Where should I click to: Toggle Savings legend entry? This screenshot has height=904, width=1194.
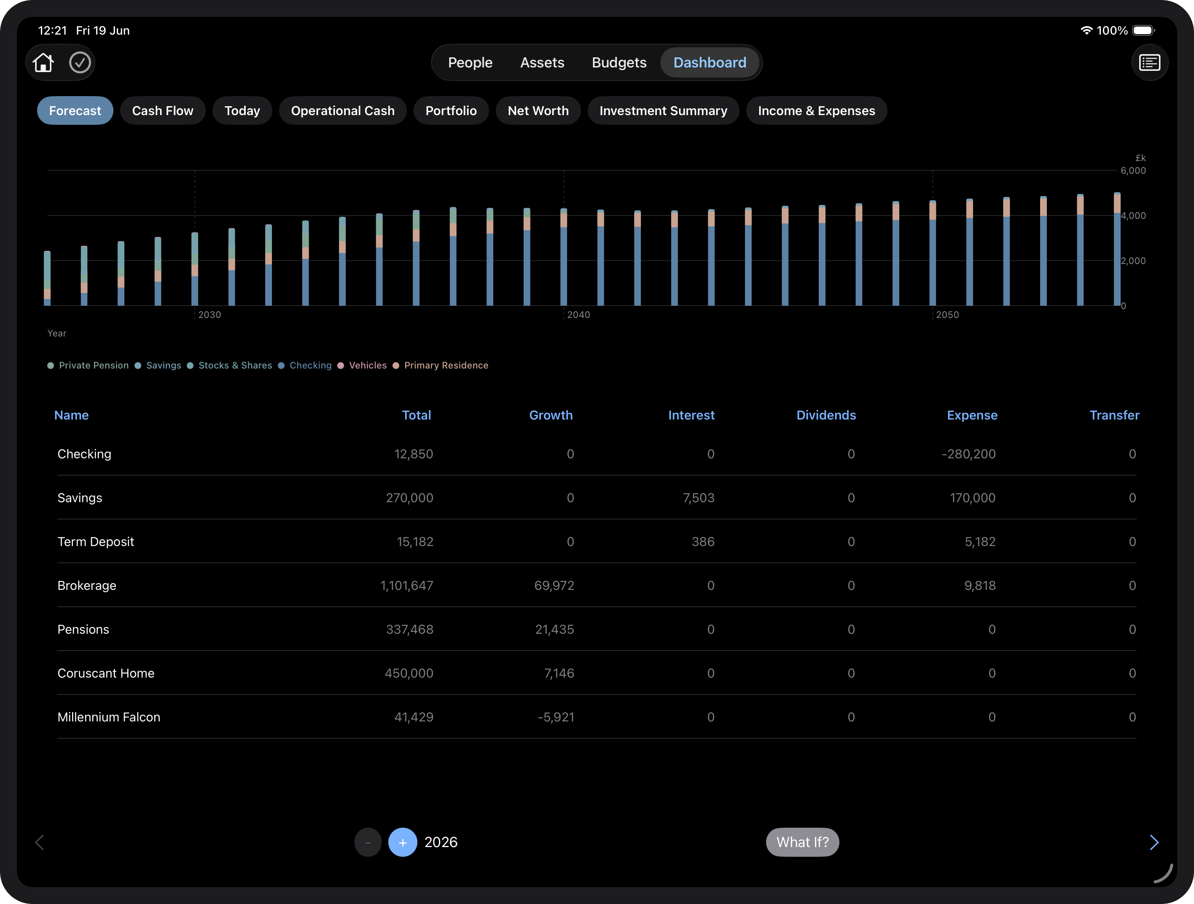(x=158, y=366)
